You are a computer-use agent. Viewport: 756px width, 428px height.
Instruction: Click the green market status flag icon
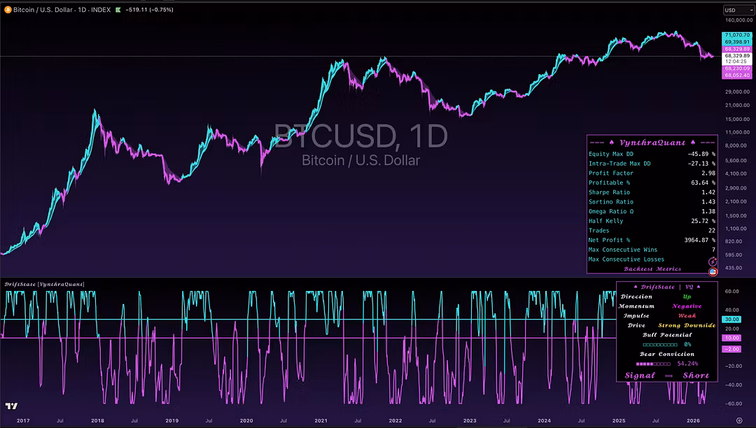pos(118,10)
